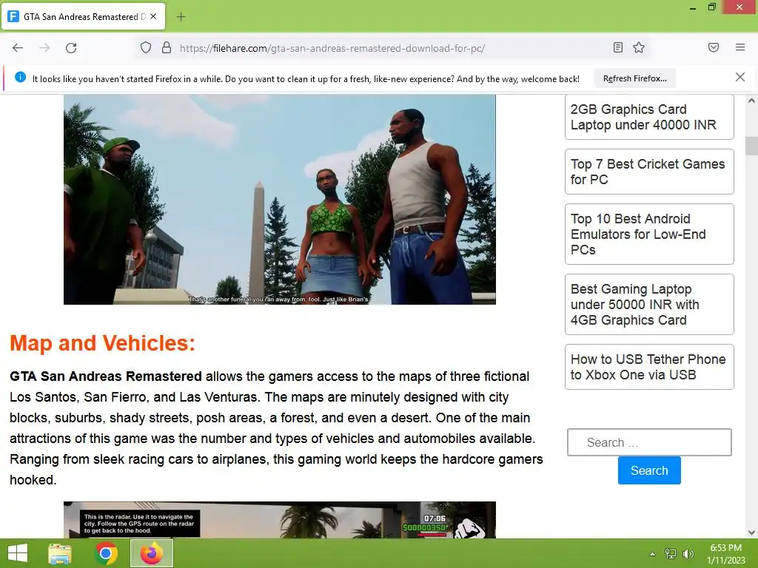758x568 pixels.
Task: Click the bold GTA San Andreas Remastered text
Action: 106,376
